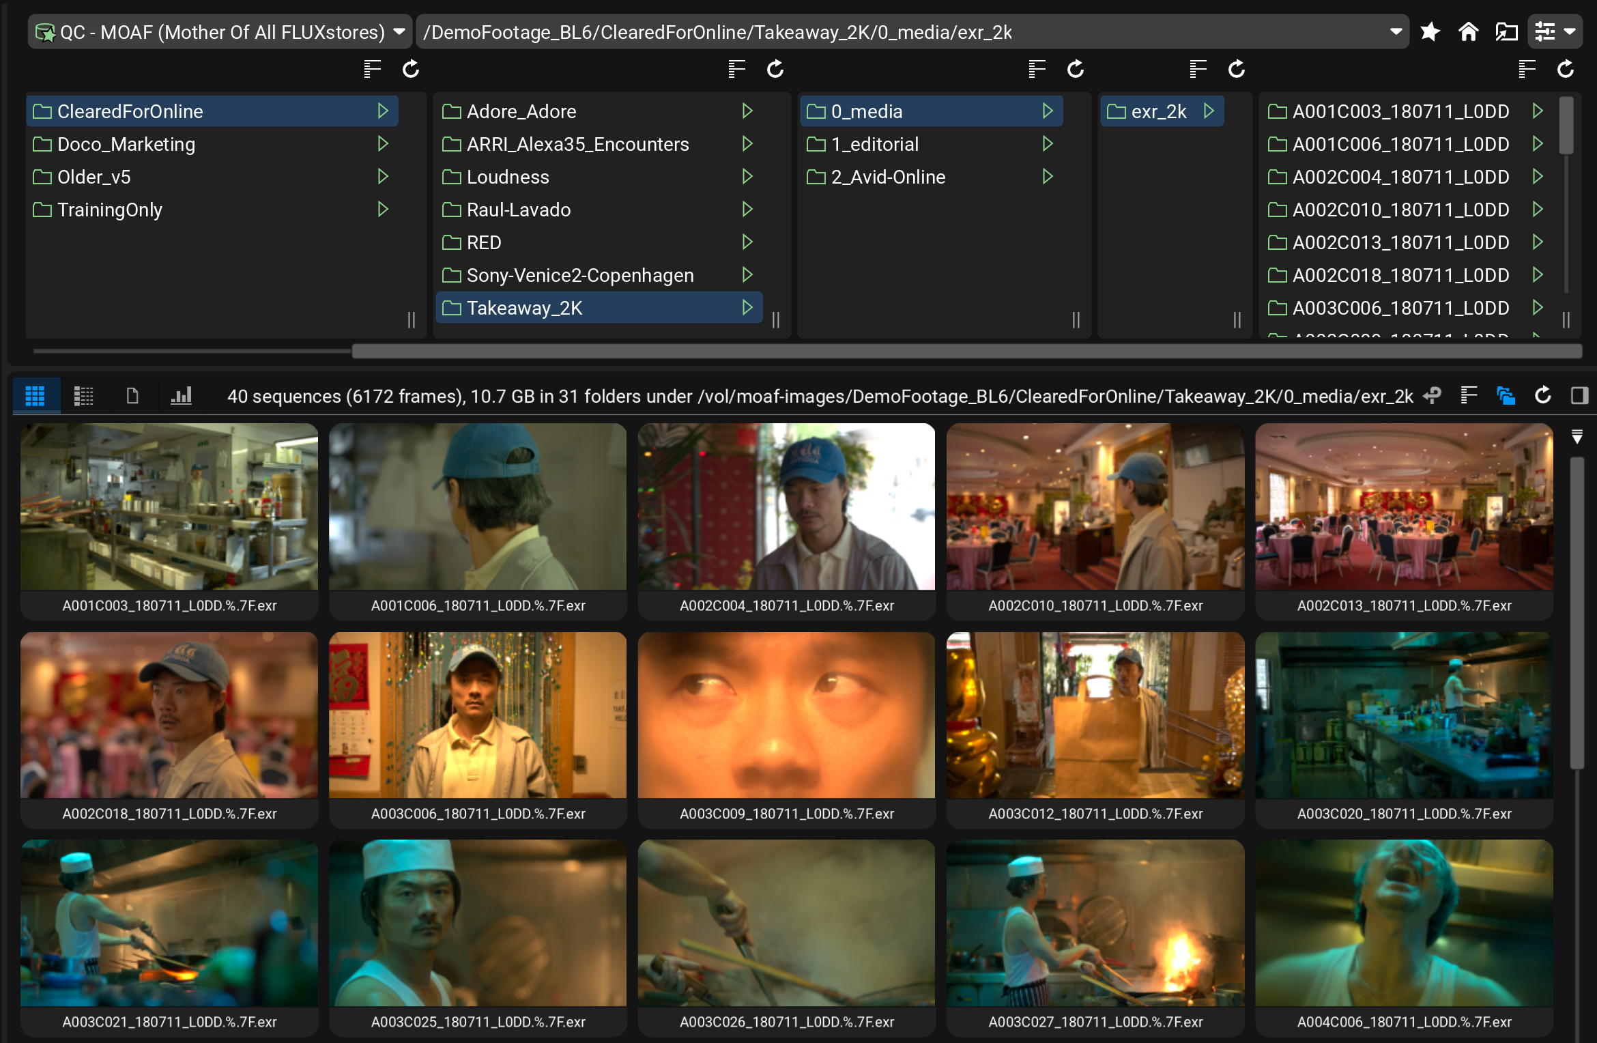The height and width of the screenshot is (1043, 1597).
Task: Open the Sony-Venice2-Copenhagen folder
Action: point(579,275)
